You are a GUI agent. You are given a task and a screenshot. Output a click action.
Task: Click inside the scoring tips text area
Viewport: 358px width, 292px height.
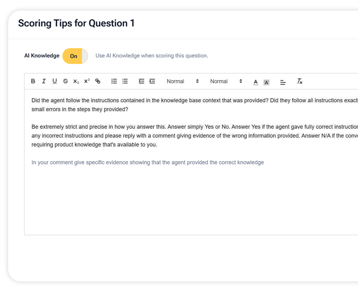coord(192,201)
